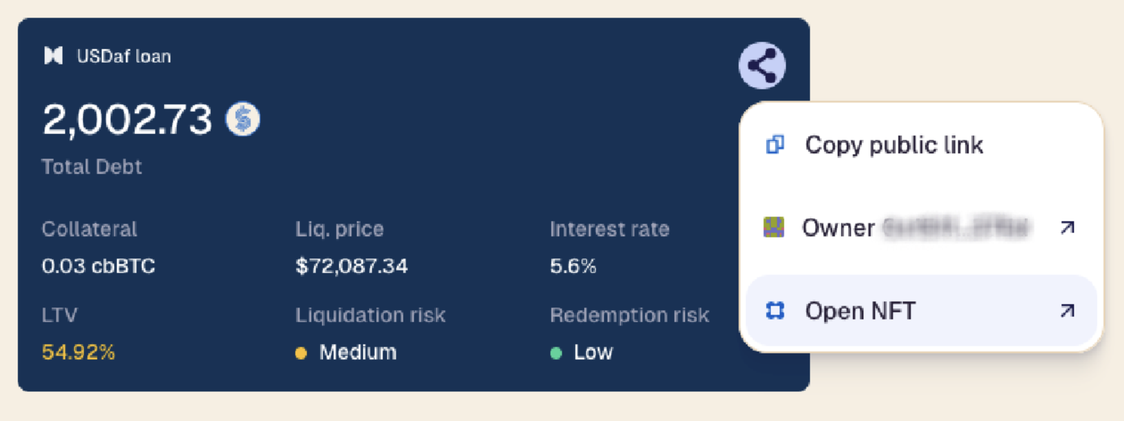Click the copy icon beside Copy public link
The width and height of the screenshot is (1124, 421).
(x=775, y=144)
